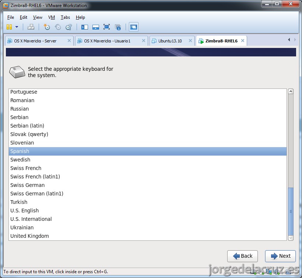The image size is (302, 278).
Task: Click the Back button
Action: pos(242,256)
